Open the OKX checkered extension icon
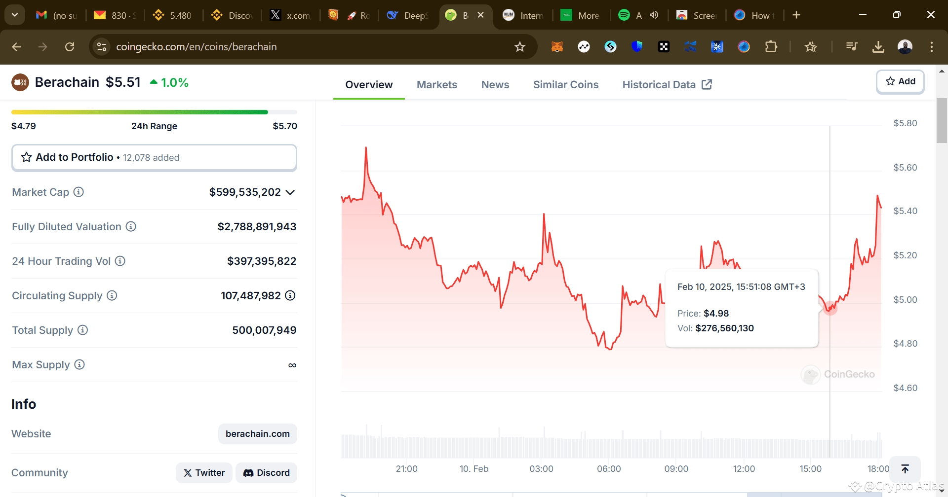The image size is (948, 497). [664, 47]
